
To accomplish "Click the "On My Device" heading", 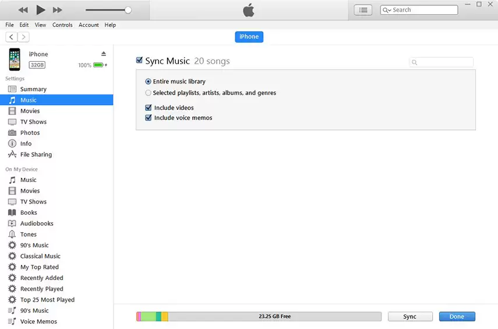I will click(22, 169).
